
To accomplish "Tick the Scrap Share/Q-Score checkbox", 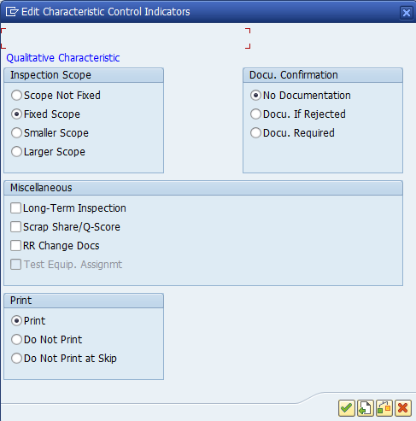I will pyautogui.click(x=15, y=227).
